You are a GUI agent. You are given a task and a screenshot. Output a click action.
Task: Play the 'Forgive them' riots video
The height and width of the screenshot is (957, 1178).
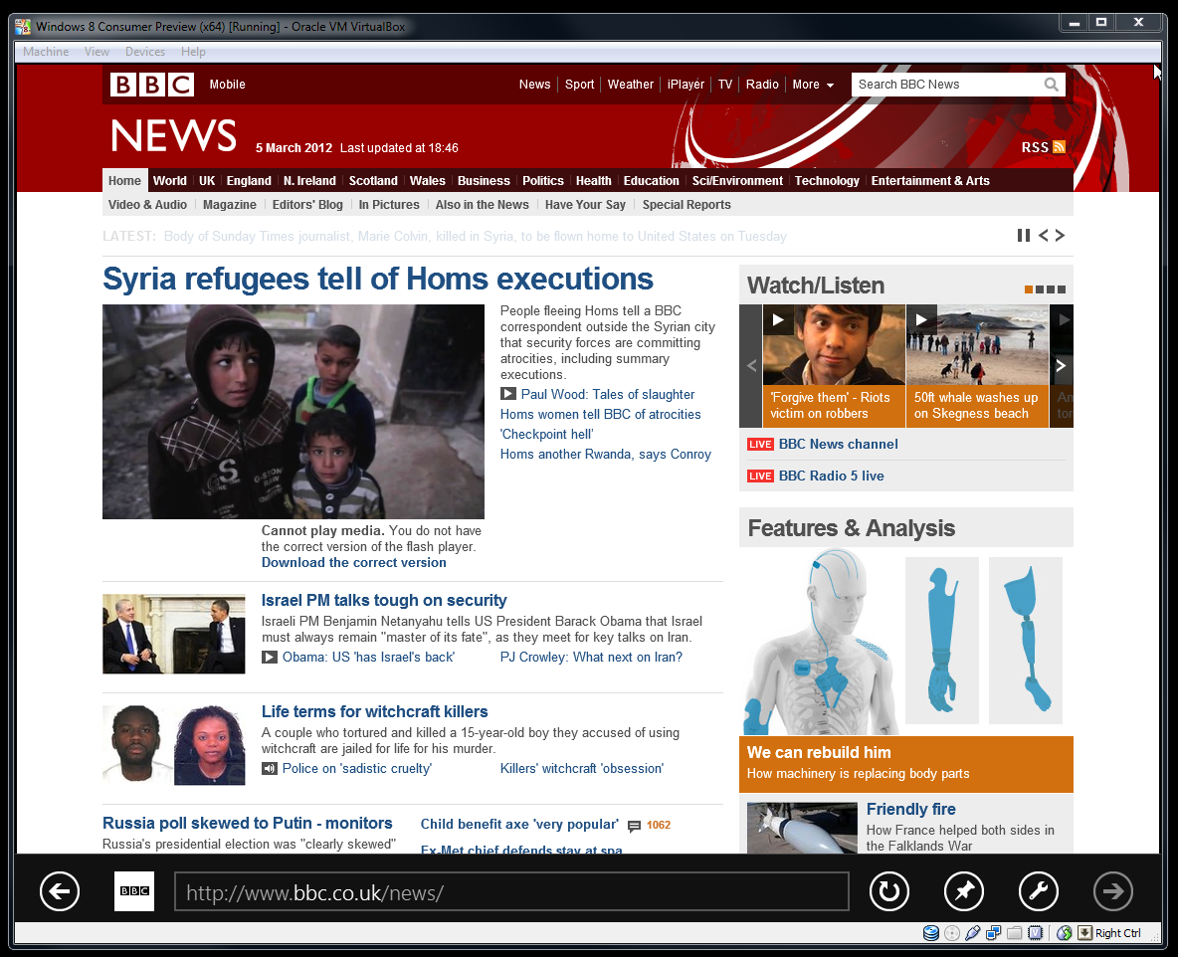click(778, 320)
